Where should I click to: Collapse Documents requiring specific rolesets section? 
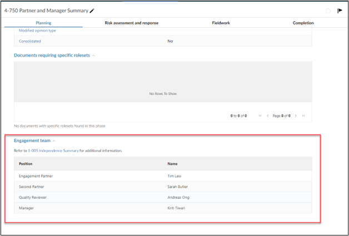(x=94, y=56)
